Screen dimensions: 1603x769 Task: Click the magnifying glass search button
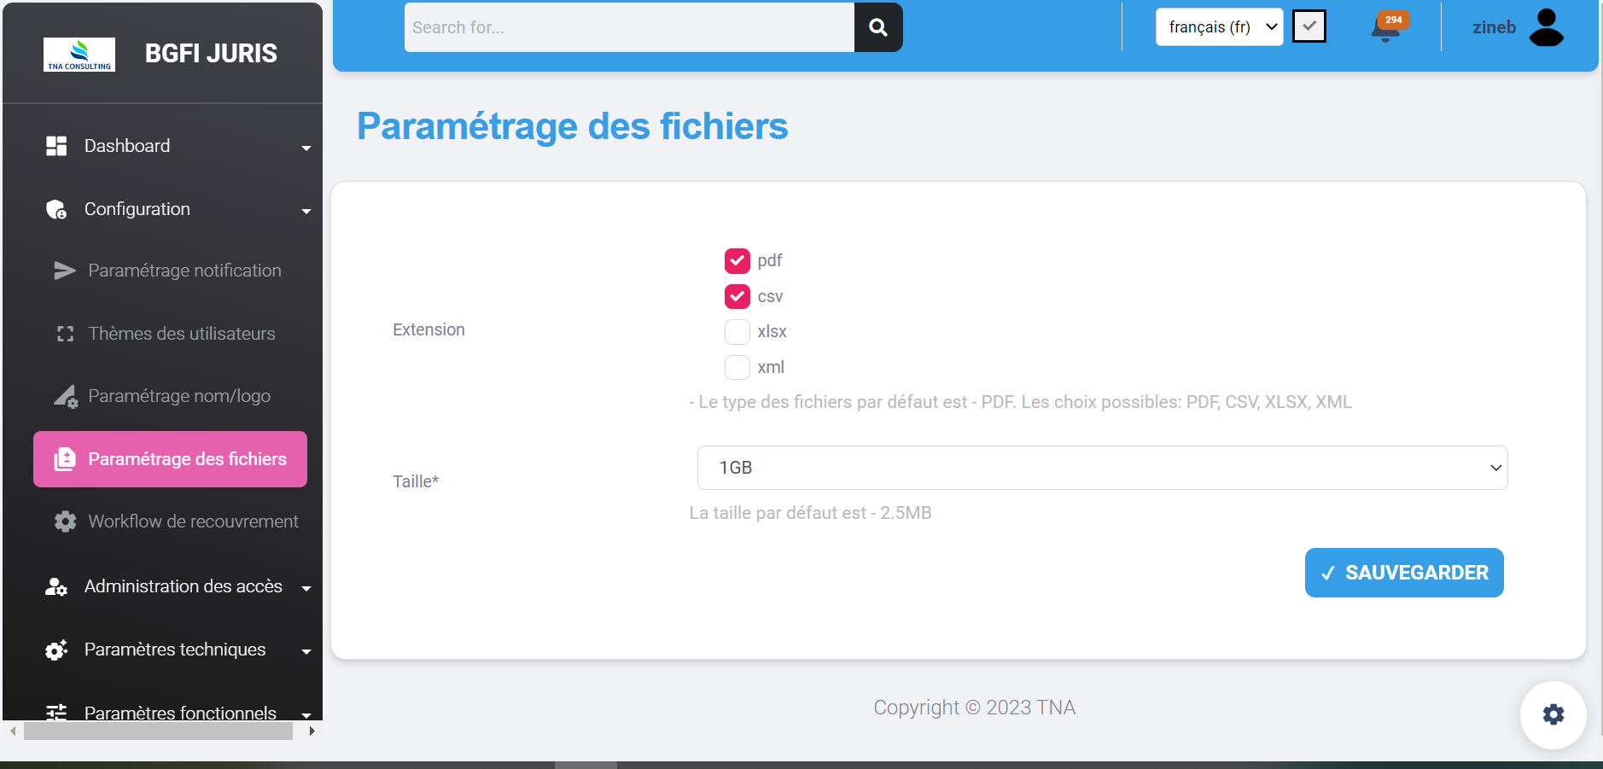tap(877, 27)
